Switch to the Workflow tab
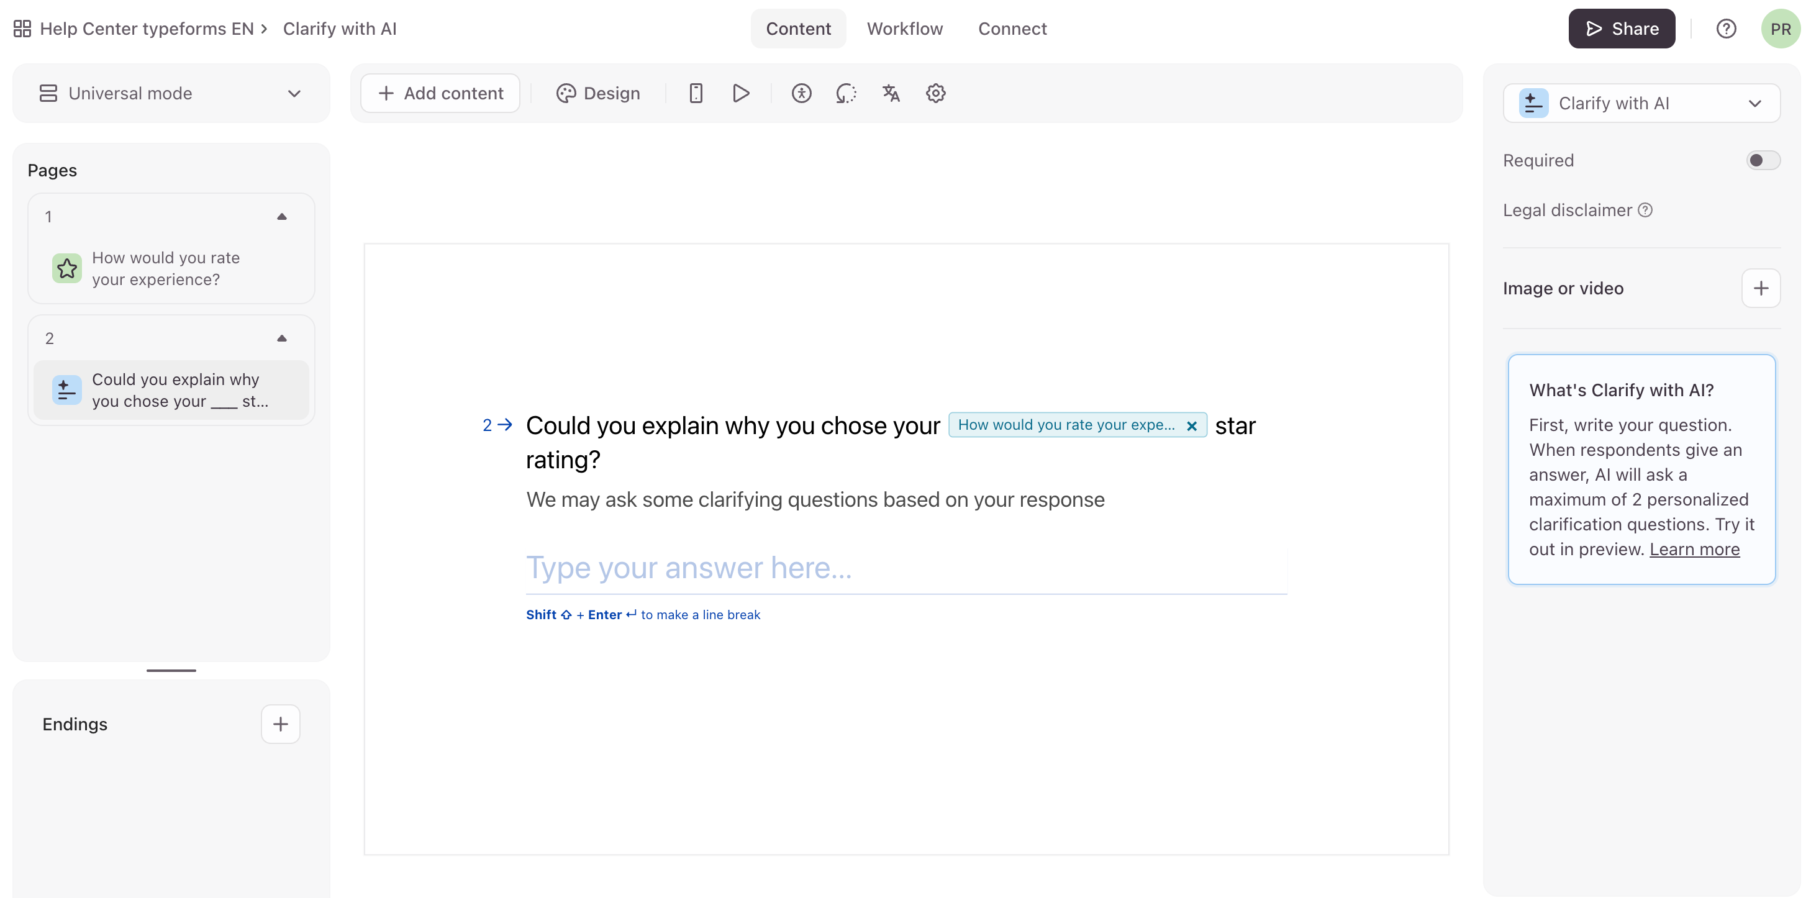Image resolution: width=1811 pixels, height=898 pixels. pos(904,29)
